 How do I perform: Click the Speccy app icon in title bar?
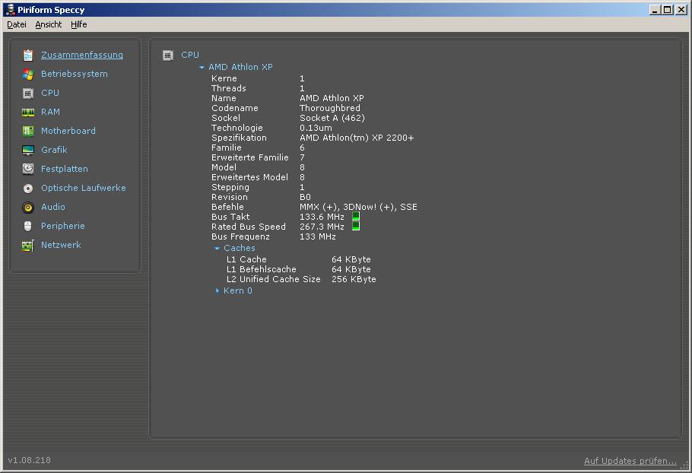tap(10, 9)
